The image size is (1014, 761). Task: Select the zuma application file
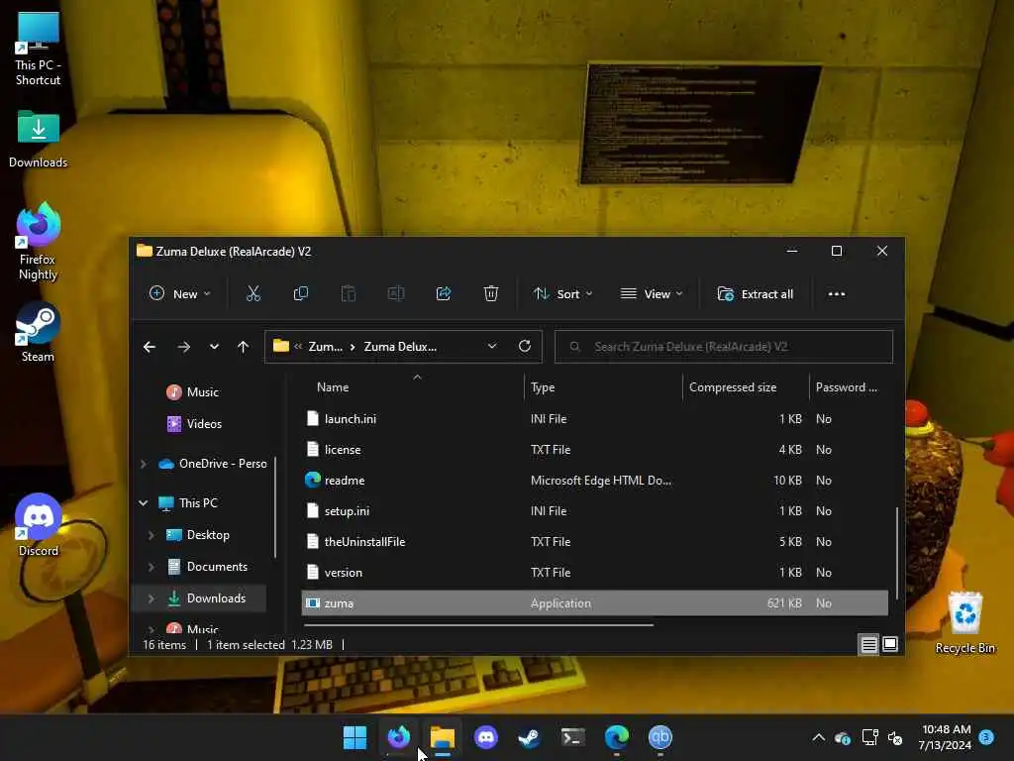[x=594, y=603]
